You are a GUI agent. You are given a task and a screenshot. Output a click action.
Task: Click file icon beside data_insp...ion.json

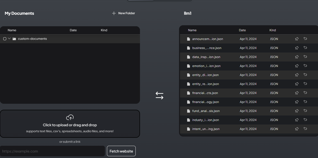pos(189,57)
